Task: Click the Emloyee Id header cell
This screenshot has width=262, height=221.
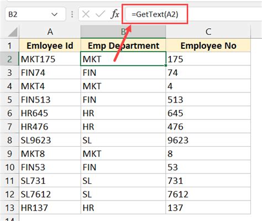Action: (50, 45)
